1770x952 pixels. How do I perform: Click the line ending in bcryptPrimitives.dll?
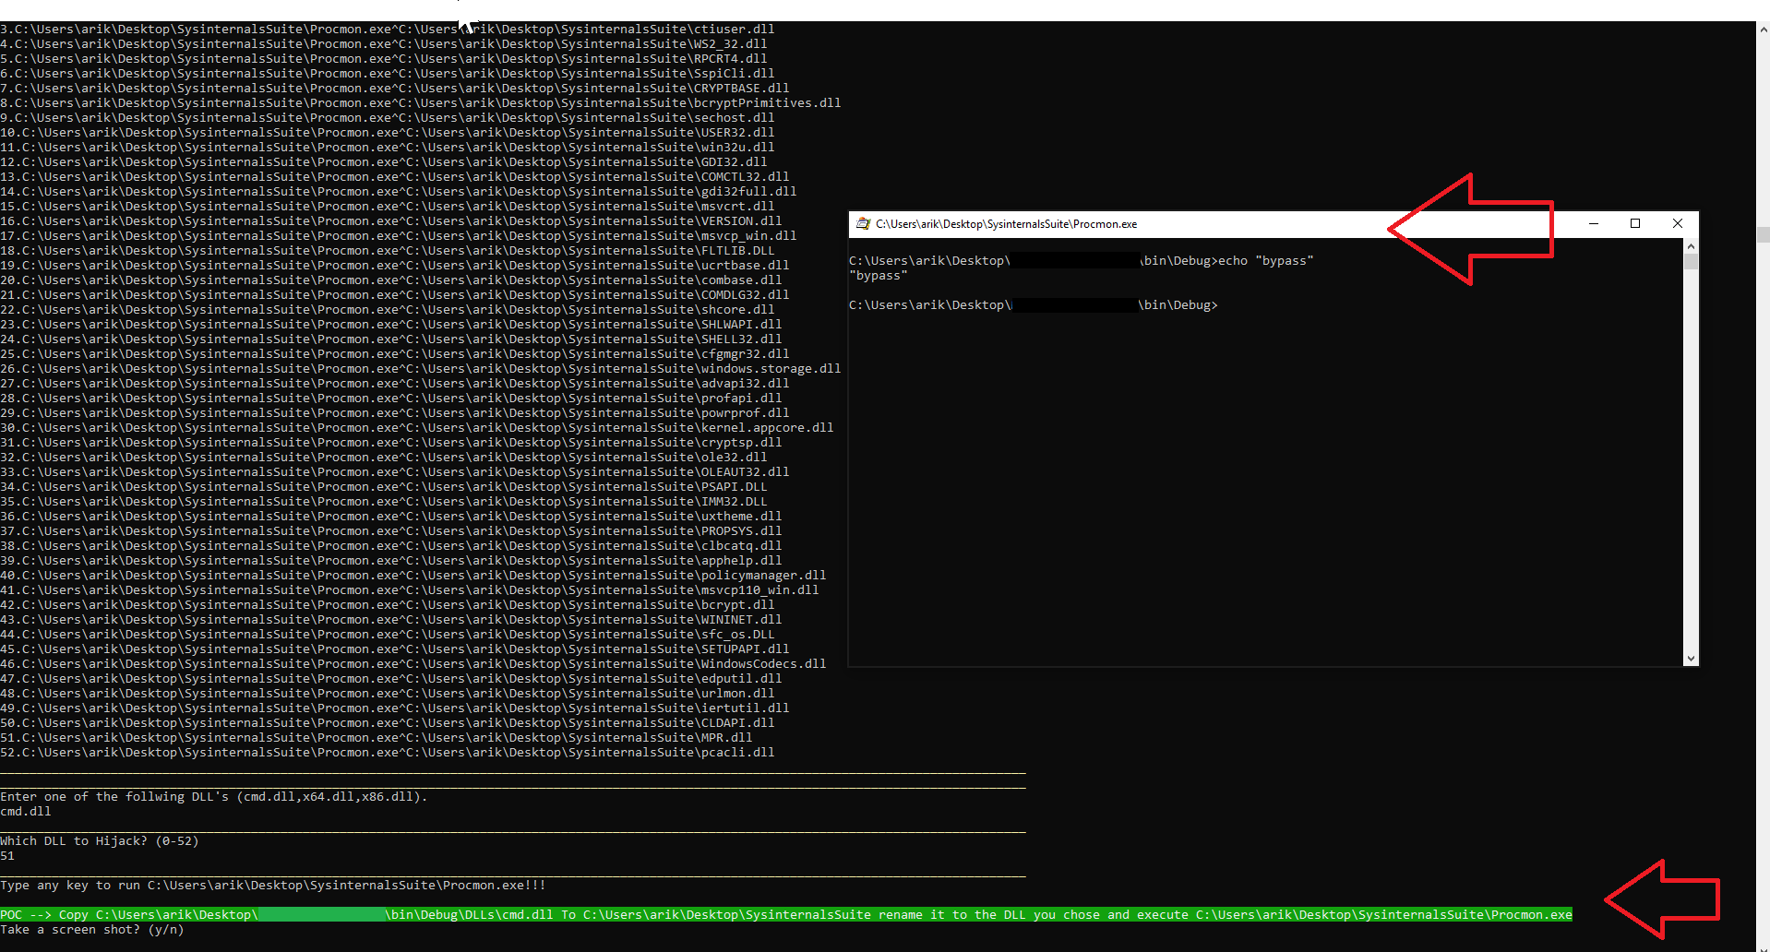(x=421, y=103)
